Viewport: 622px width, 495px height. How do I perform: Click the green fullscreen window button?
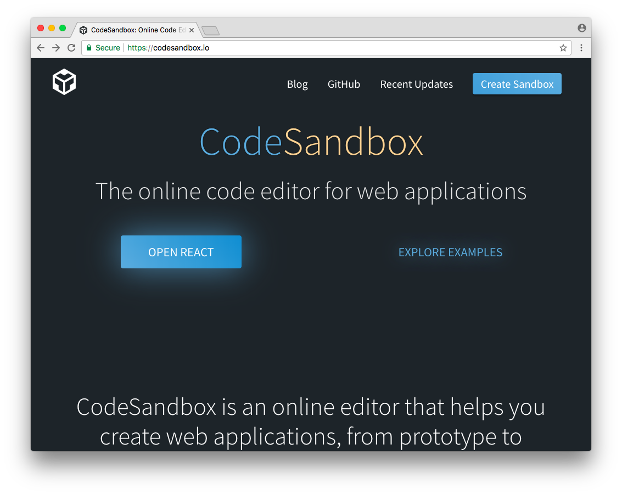point(63,28)
